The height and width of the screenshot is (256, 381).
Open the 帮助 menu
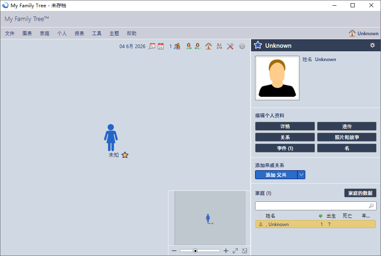click(x=132, y=33)
